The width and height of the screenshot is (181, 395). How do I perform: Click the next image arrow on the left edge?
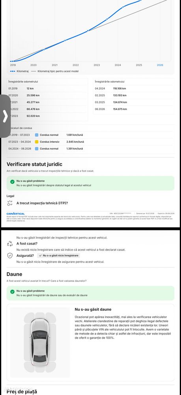(x=5, y=117)
